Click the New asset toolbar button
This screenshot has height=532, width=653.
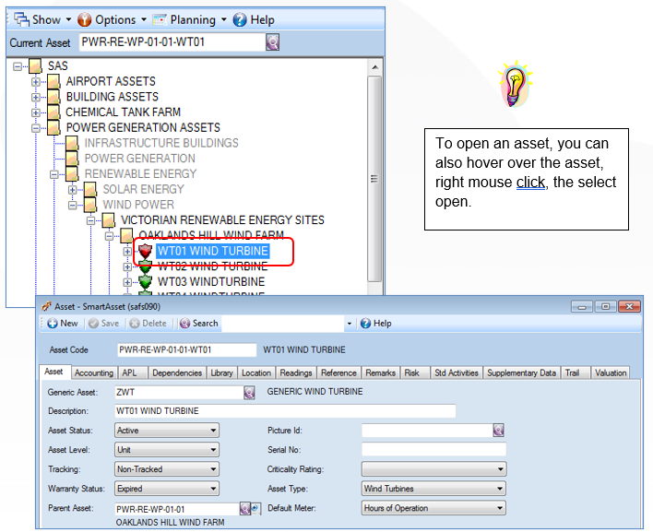[x=63, y=324]
